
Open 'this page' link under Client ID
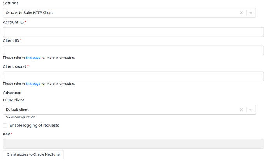[33, 58]
